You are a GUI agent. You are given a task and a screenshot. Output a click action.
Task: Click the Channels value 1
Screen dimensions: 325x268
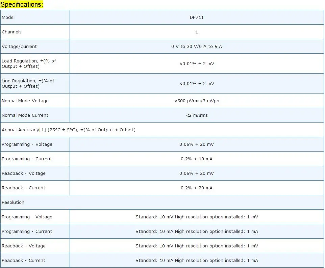197,32
